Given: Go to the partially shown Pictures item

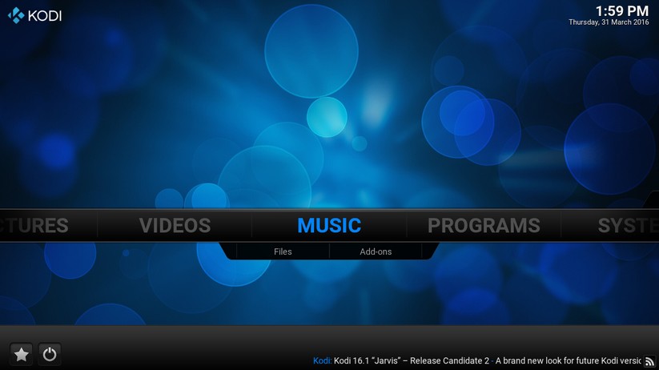Looking at the screenshot, I should (x=34, y=226).
